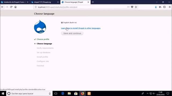Viewport: 172px width, 96px height.
Task: Select the English (built-in) radio button
Action: click(62, 23)
